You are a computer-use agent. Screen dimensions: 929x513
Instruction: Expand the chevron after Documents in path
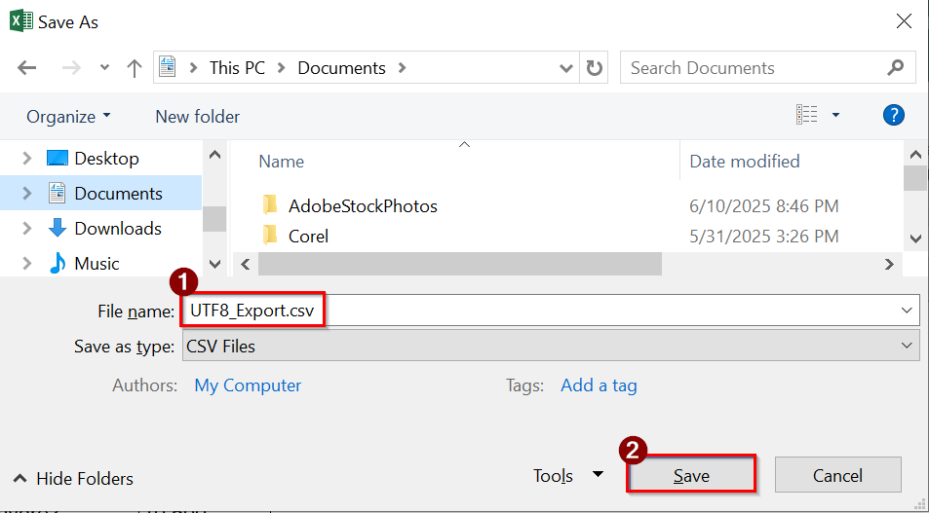point(403,68)
